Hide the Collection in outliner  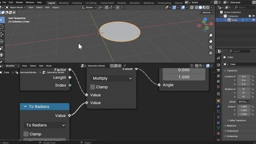pyautogui.click(x=253, y=16)
